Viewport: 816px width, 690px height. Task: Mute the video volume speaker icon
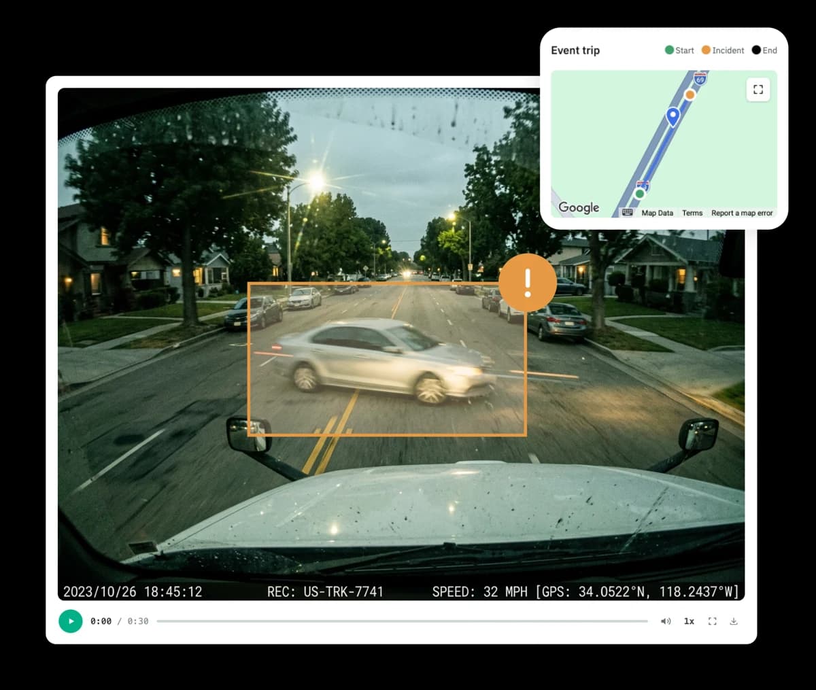tap(666, 621)
